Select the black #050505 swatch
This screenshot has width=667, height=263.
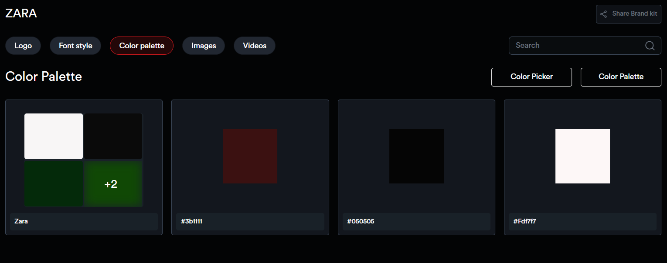tap(416, 156)
